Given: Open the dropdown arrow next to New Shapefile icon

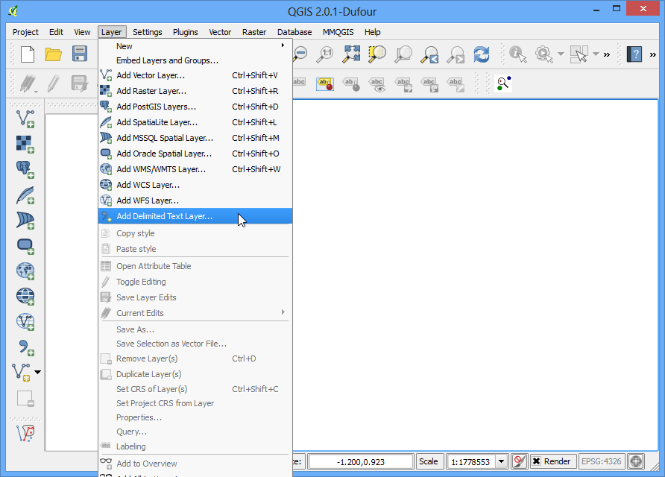Looking at the screenshot, I should (x=38, y=372).
